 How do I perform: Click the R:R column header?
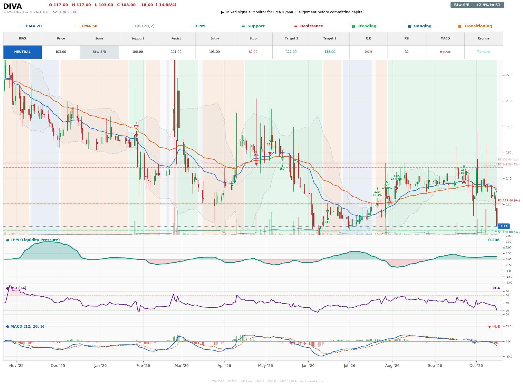click(x=368, y=39)
